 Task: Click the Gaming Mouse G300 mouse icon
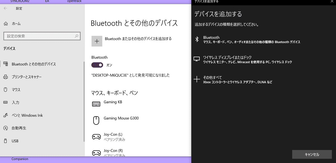[96, 120]
